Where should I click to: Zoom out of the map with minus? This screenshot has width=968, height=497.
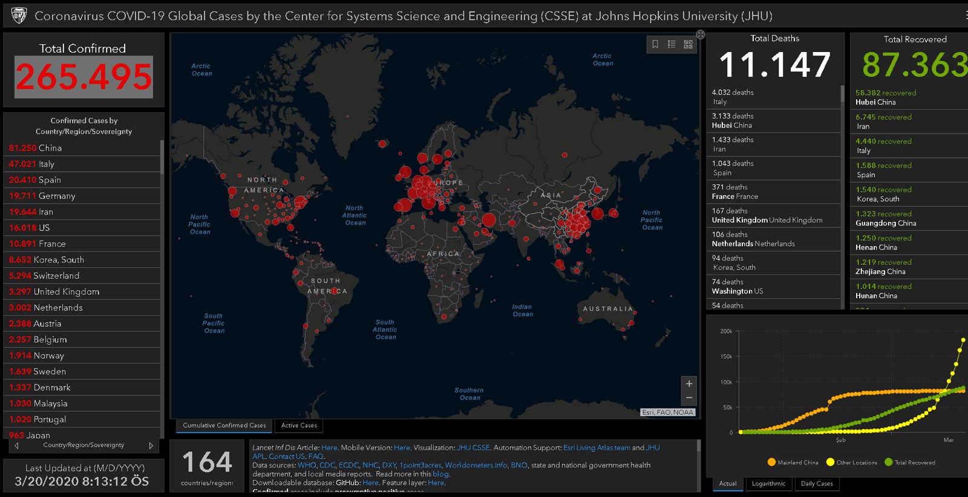pos(688,398)
